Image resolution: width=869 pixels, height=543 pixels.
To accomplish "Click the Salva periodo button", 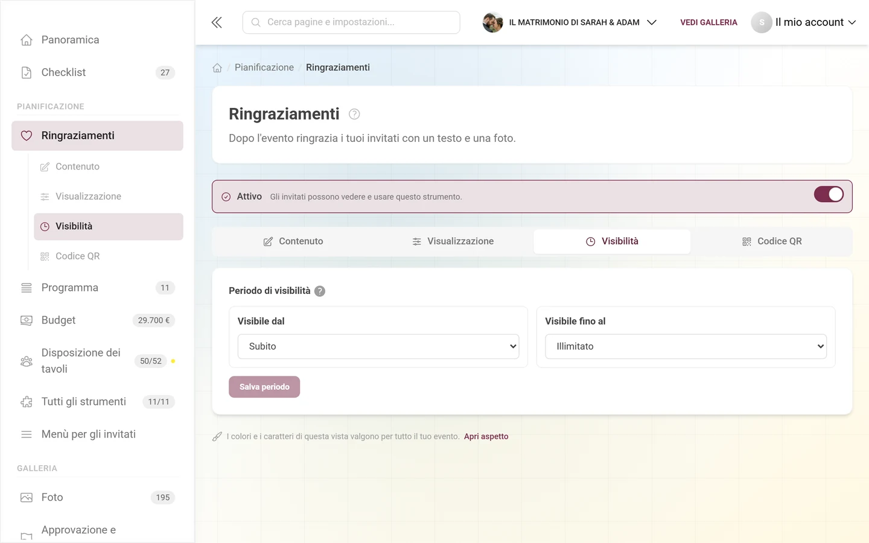I will click(x=264, y=387).
